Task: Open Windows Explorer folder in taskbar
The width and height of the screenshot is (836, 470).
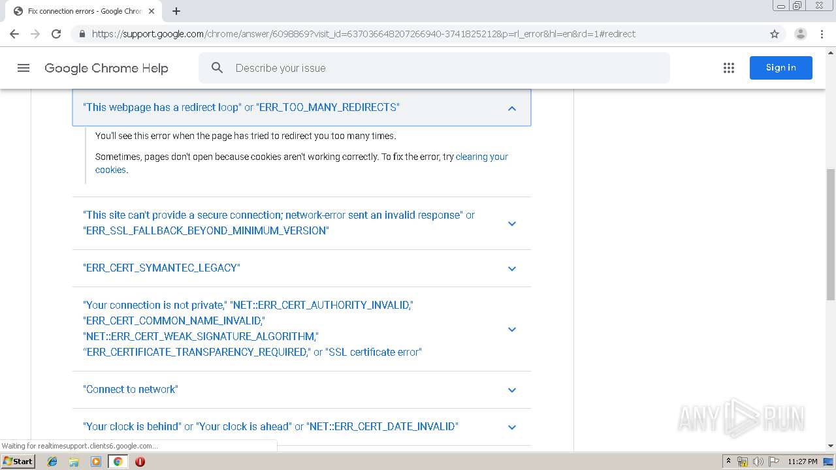Action: [x=74, y=461]
